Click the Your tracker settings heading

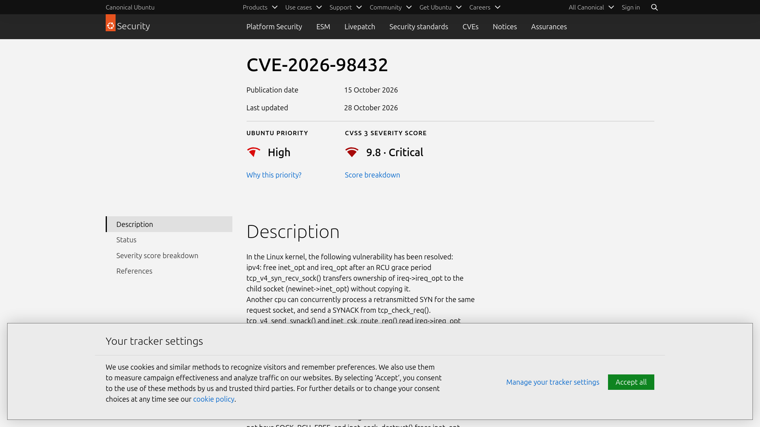(154, 341)
